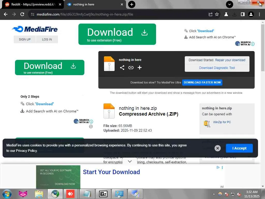The image size is (265, 199).
Task: Click the WinZip for PC link
Action: tap(222, 122)
